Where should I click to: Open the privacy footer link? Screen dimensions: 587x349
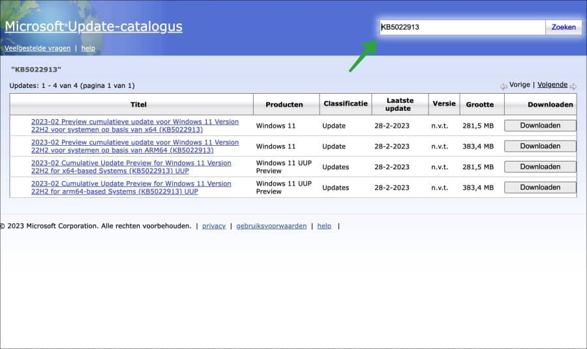pyautogui.click(x=214, y=226)
